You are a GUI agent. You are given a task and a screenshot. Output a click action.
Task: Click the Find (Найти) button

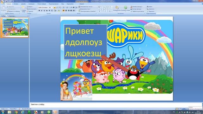click(150, 7)
